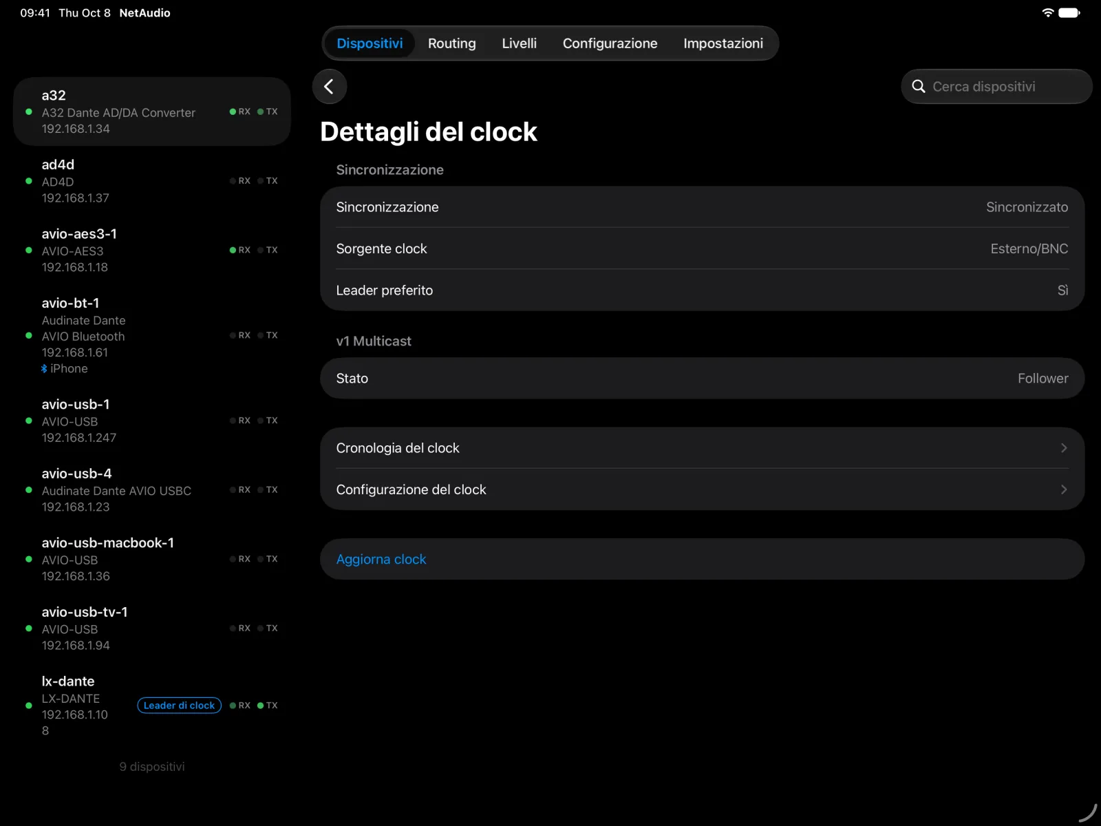Select the avio-bt-1 Bluetooth device
This screenshot has width=1101, height=826.
tap(152, 335)
